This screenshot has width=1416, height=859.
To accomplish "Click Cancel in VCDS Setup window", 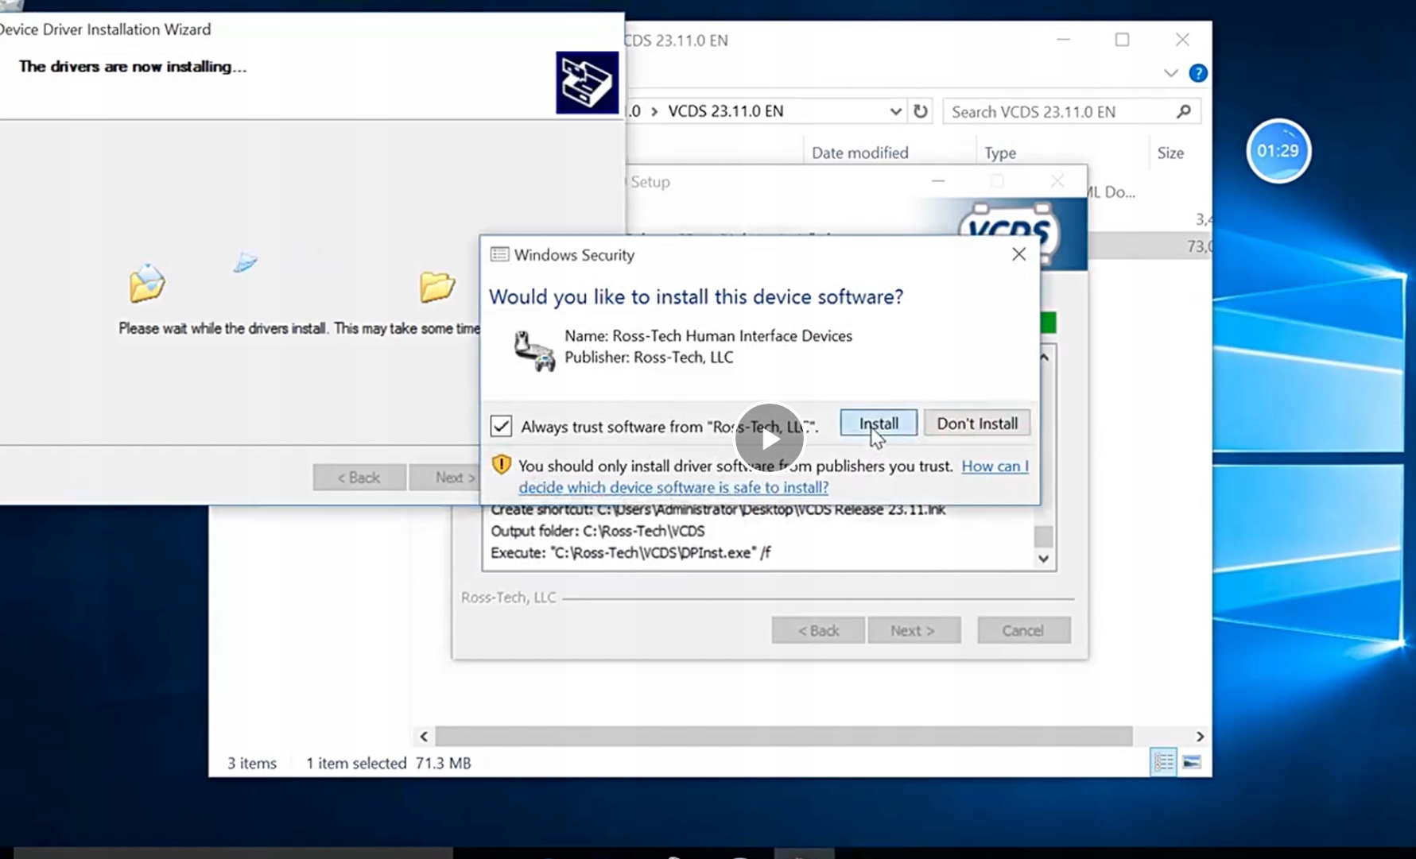I will (1023, 630).
